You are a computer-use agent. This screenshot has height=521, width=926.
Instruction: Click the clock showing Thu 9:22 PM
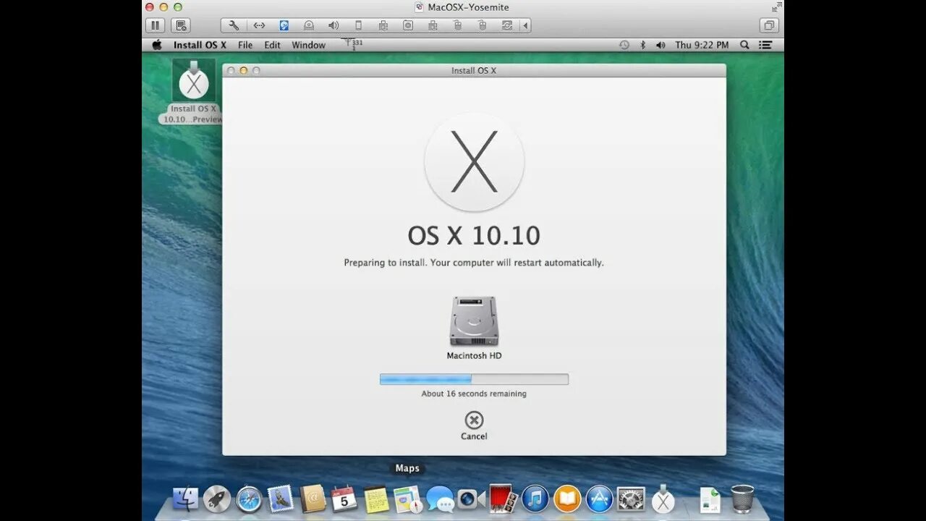click(x=702, y=45)
